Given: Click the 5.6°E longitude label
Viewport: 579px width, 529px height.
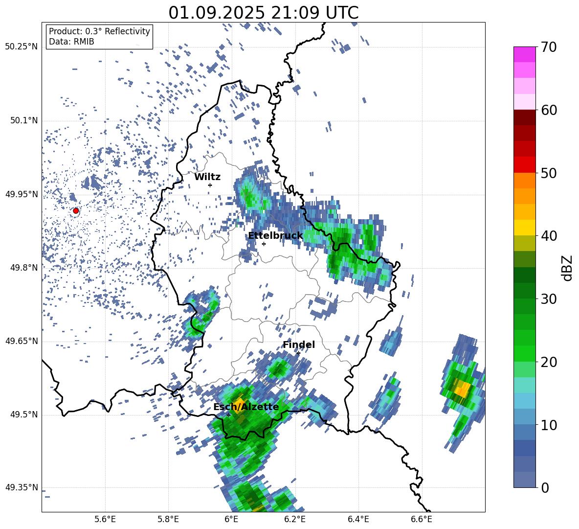Looking at the screenshot, I should [105, 519].
